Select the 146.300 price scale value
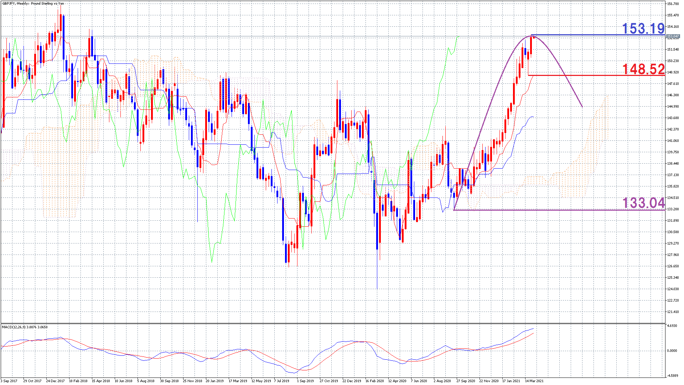 (x=673, y=95)
